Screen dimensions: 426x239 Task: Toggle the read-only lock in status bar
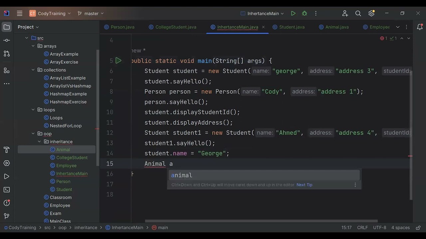418,228
